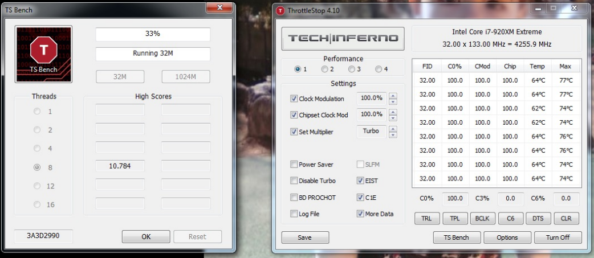Toggle the Chipset Clock Mod checkbox
Image resolution: width=594 pixels, height=258 pixels.
coord(294,115)
